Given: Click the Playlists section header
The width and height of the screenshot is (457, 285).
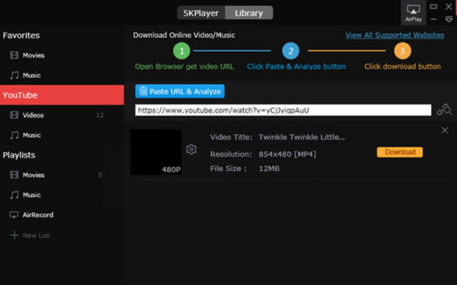Looking at the screenshot, I should pos(19,155).
